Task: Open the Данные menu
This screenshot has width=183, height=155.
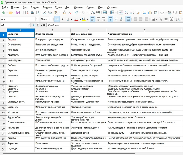Action: [x=78, y=7]
